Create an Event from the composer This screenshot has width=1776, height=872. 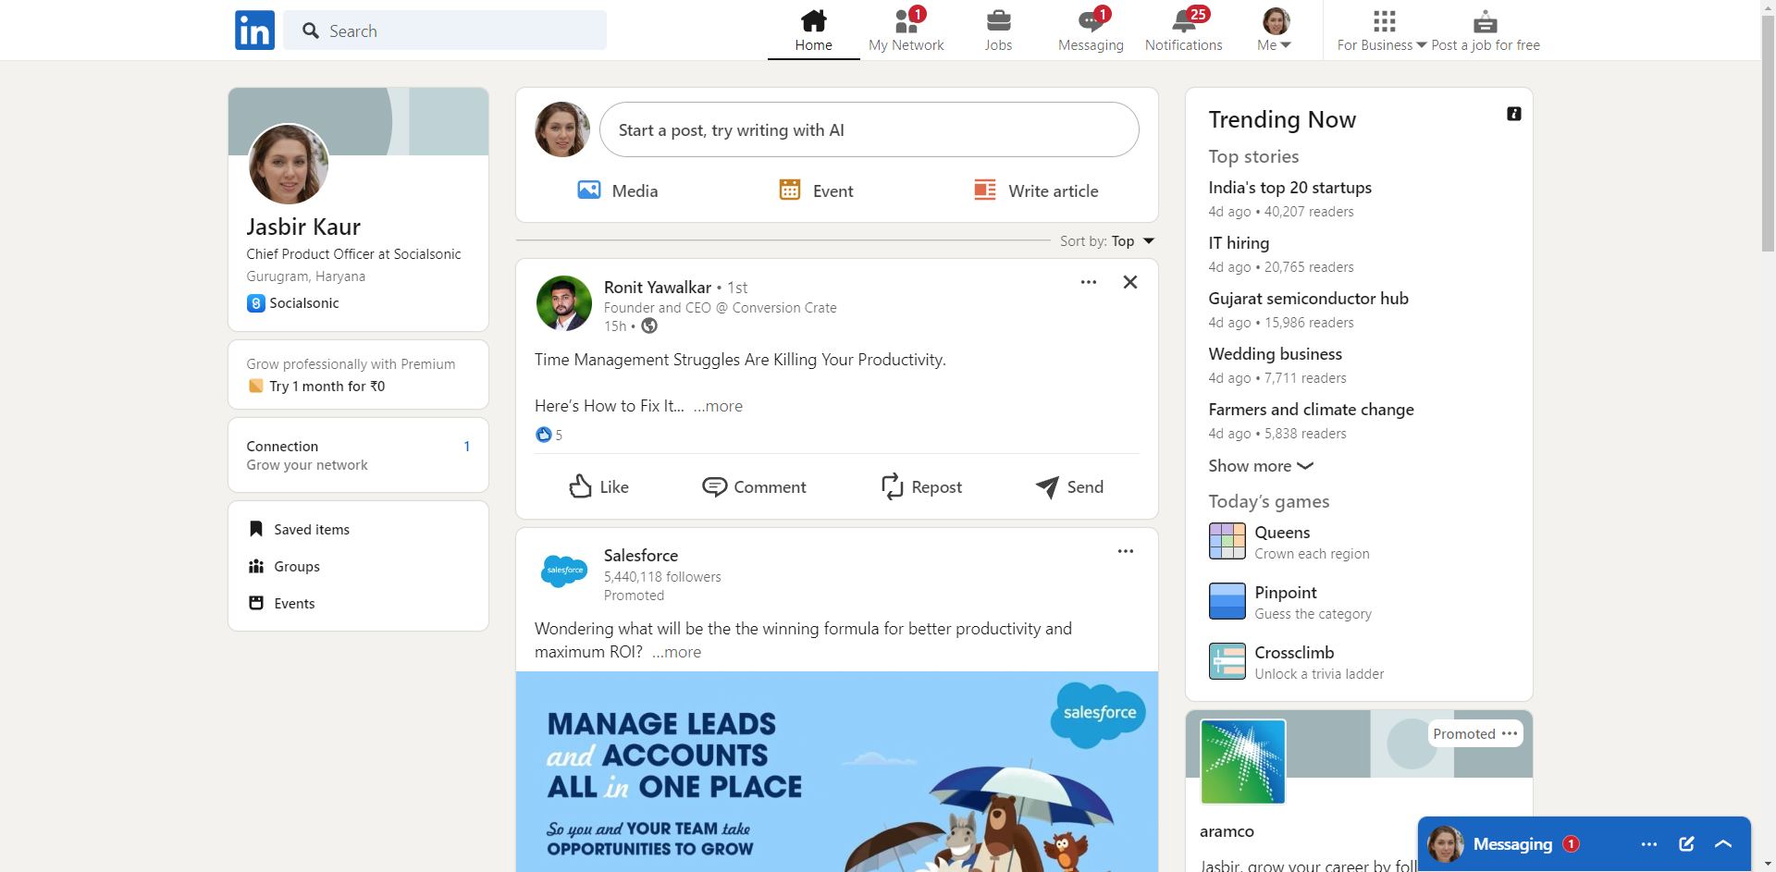coord(816,190)
